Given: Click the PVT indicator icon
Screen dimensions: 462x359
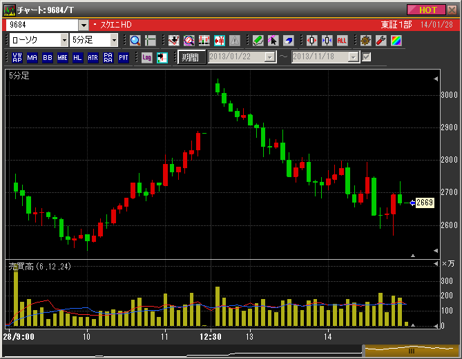Looking at the screenshot, I should (123, 57).
